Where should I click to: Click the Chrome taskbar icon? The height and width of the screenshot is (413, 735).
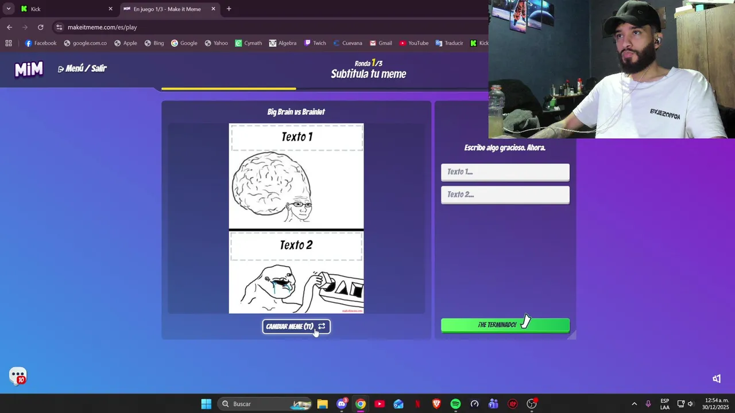tap(360, 404)
